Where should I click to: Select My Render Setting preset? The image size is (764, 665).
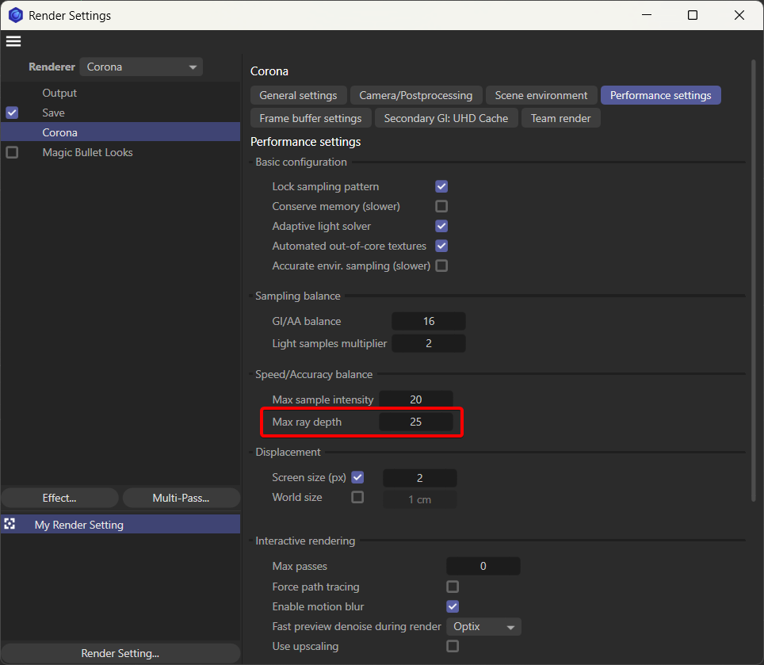[120, 525]
